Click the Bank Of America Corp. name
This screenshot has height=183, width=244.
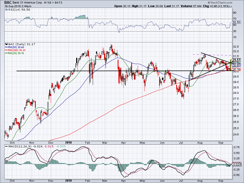[27, 3]
